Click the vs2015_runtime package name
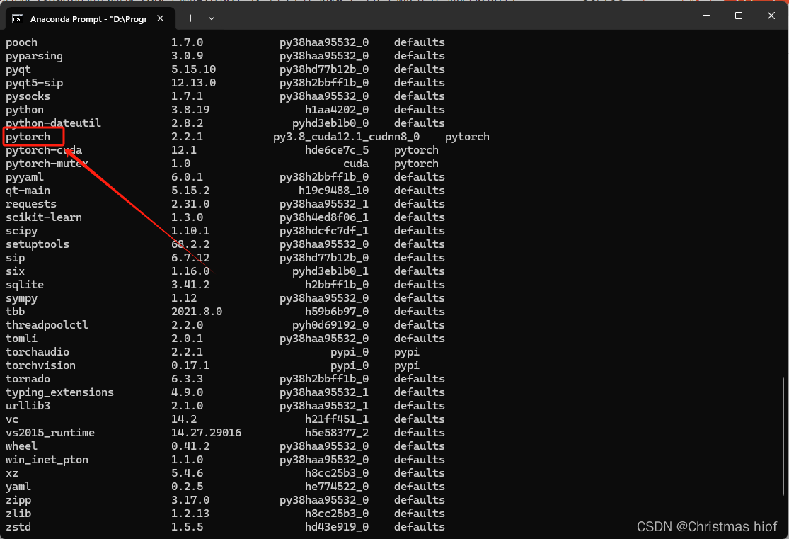Image resolution: width=789 pixels, height=539 pixels. (x=50, y=433)
